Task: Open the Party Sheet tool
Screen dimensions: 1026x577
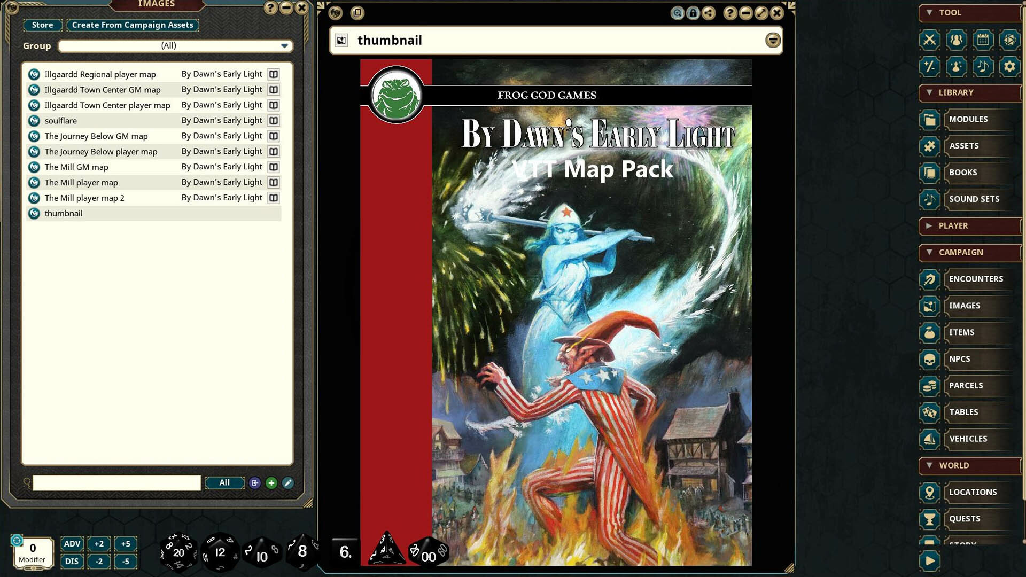Action: point(957,40)
